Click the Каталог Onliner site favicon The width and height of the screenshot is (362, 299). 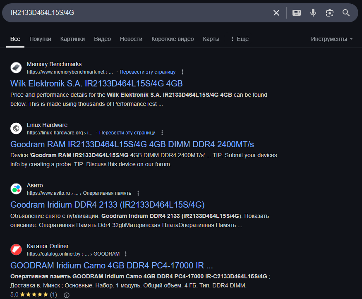[x=16, y=249]
